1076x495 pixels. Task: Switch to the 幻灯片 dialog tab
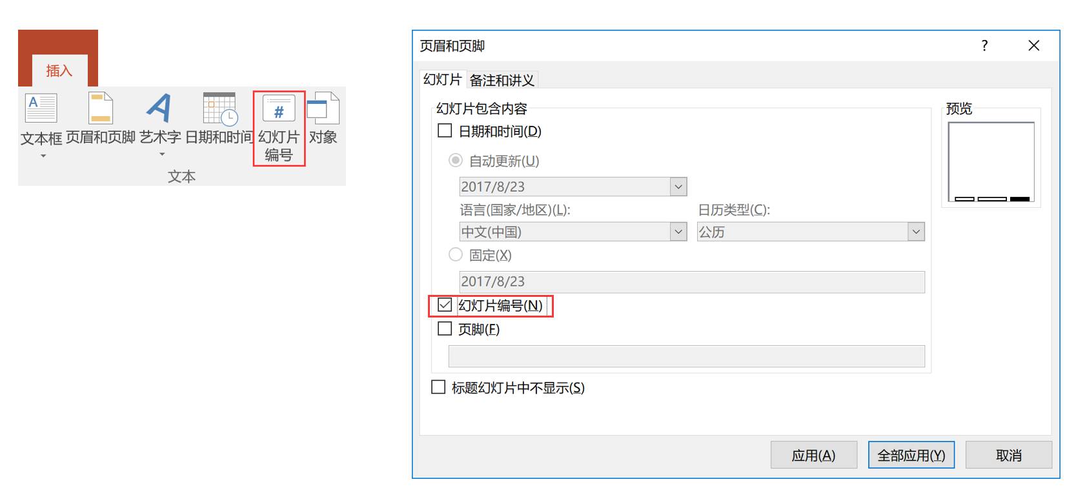coord(442,79)
